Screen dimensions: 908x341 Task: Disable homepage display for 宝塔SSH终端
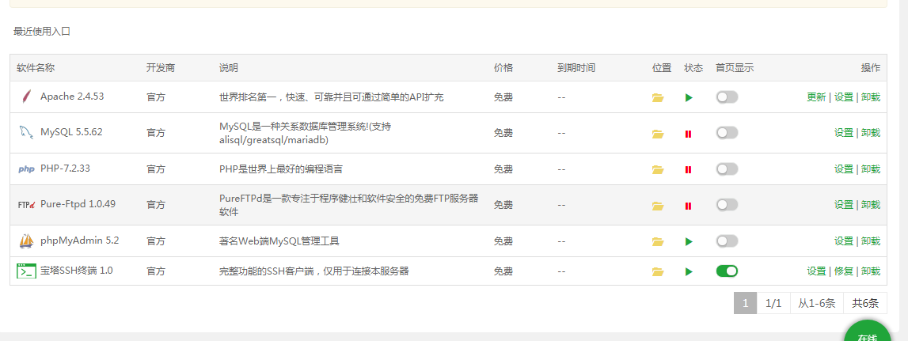pyautogui.click(x=727, y=271)
